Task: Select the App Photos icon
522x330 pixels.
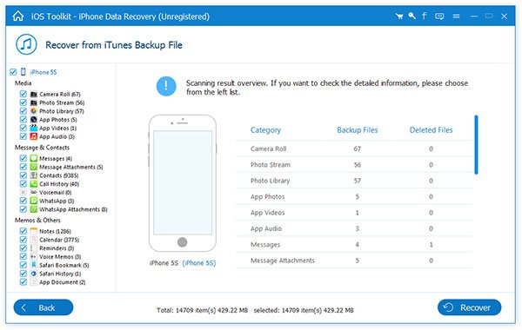Action: 34,120
